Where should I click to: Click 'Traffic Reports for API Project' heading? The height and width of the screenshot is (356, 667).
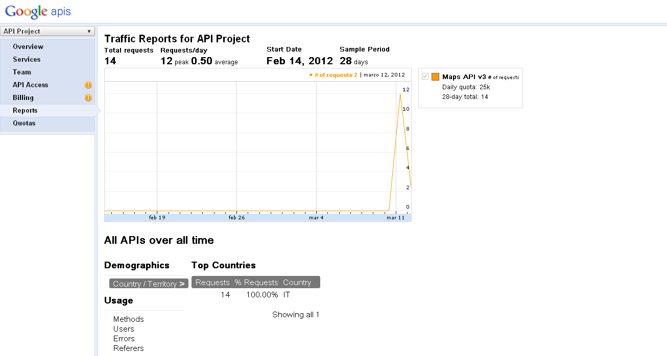[177, 39]
